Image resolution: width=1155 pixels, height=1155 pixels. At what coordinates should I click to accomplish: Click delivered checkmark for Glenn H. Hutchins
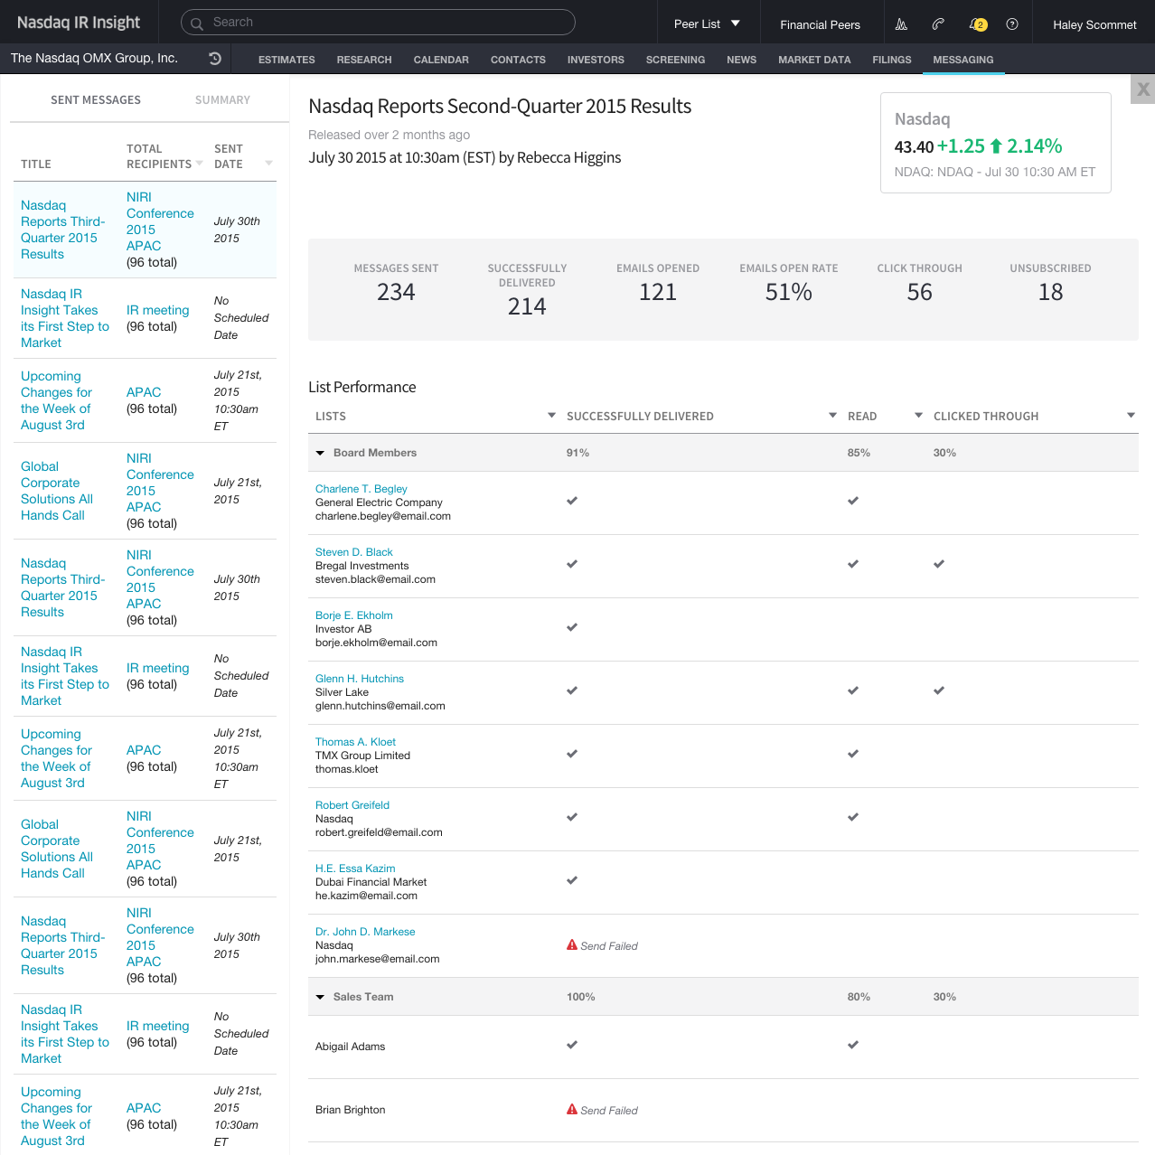(x=572, y=690)
